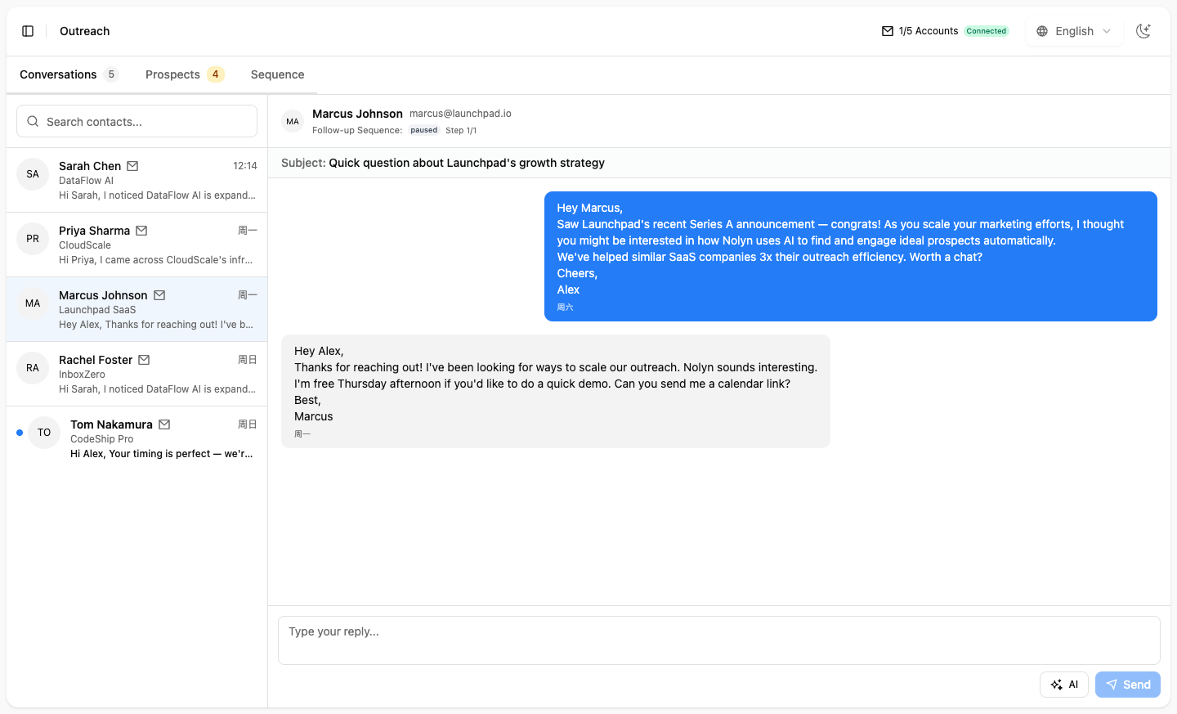This screenshot has height=714, width=1177.
Task: Open the English language dropdown
Action: [1074, 31]
